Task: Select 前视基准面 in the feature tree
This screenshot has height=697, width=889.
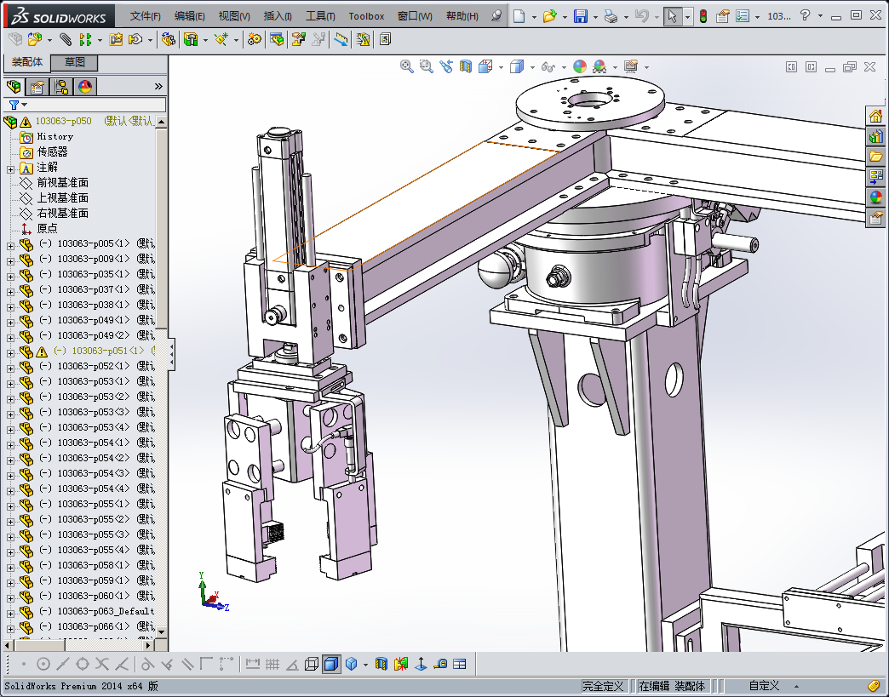Action: tap(62, 183)
